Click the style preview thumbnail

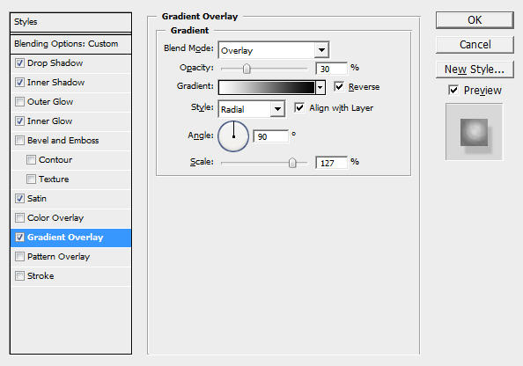pos(474,132)
